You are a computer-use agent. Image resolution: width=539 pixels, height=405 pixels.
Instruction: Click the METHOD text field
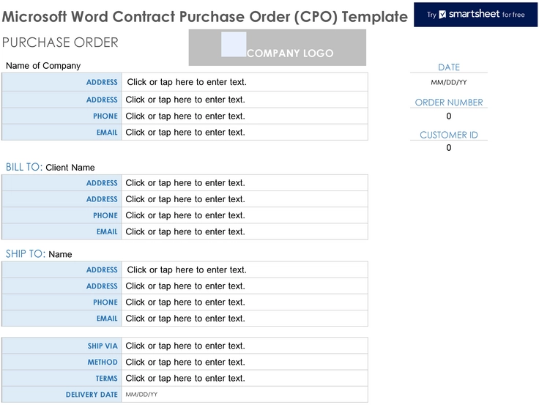click(x=245, y=362)
